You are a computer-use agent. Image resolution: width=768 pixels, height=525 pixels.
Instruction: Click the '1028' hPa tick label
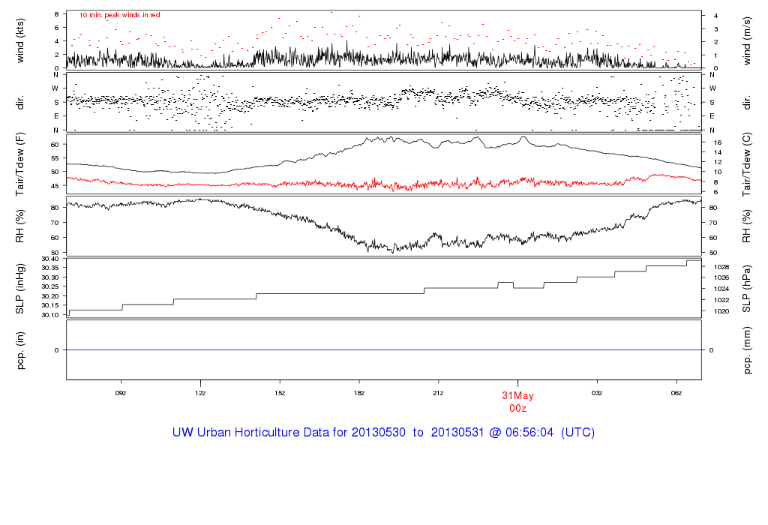[x=721, y=267]
